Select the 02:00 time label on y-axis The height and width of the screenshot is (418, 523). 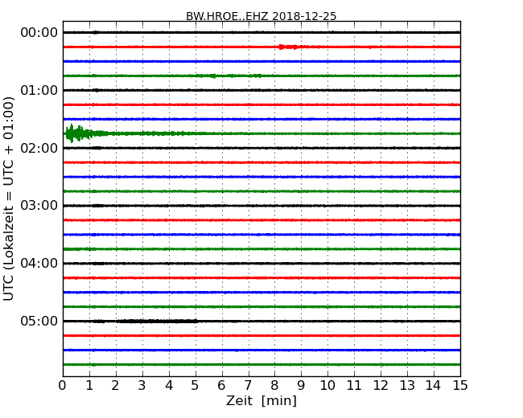pyautogui.click(x=39, y=148)
